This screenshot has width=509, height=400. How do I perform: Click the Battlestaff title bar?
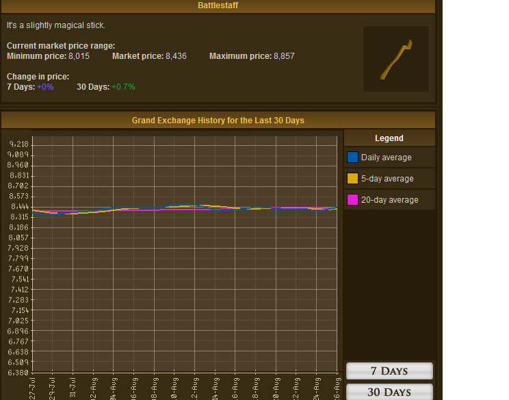coord(218,6)
